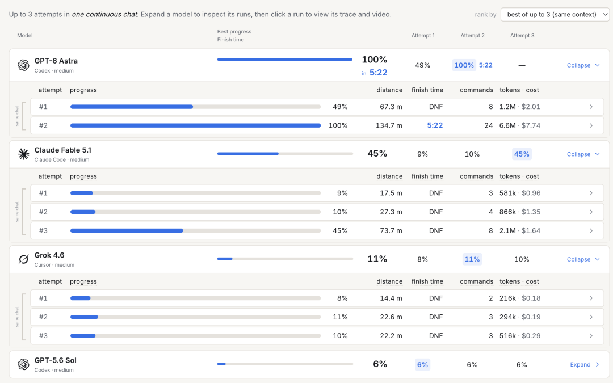Click the "866k · $1.35" tokens and cost value
This screenshot has width=613, height=383.
pyautogui.click(x=520, y=212)
